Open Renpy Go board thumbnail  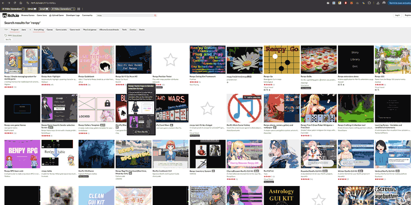click(282, 59)
